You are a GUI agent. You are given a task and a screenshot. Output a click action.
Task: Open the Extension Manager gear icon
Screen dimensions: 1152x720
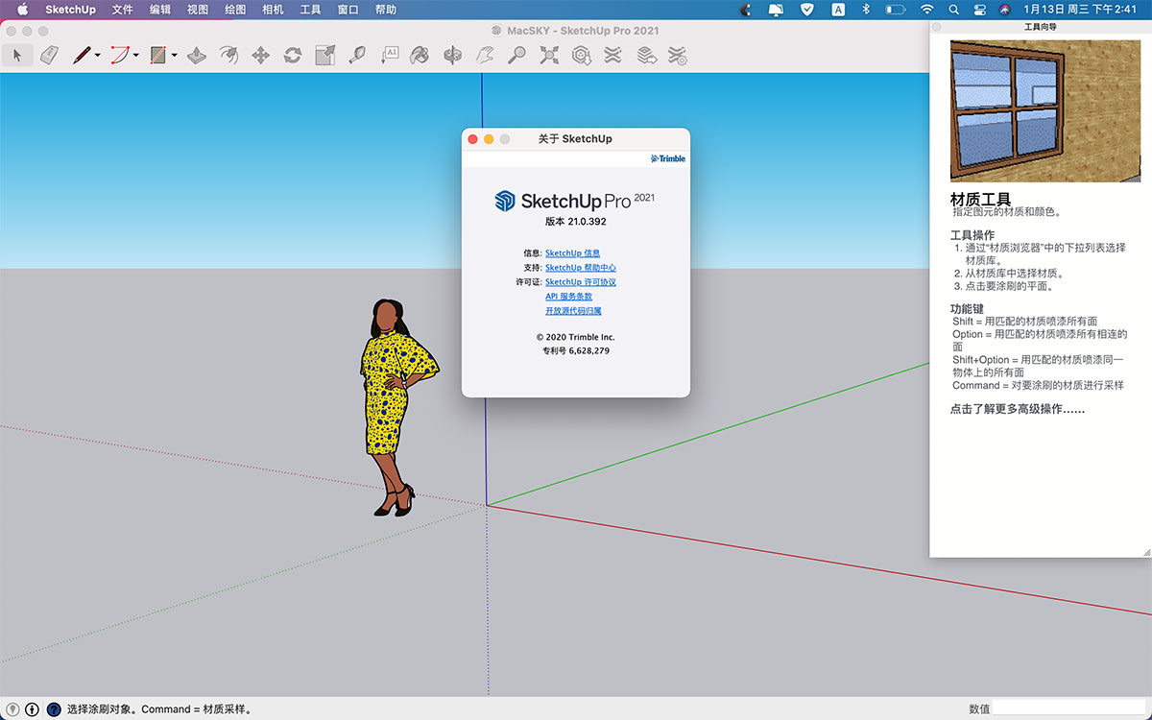[678, 56]
